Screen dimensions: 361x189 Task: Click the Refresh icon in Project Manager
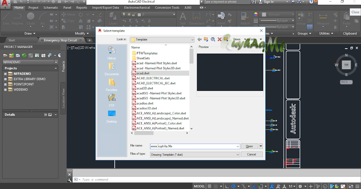click(24, 55)
